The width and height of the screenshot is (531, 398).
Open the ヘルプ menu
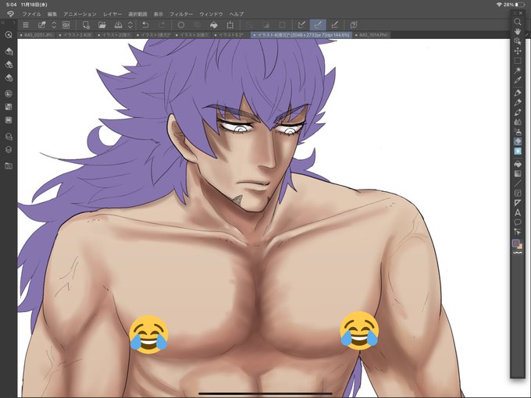click(237, 14)
